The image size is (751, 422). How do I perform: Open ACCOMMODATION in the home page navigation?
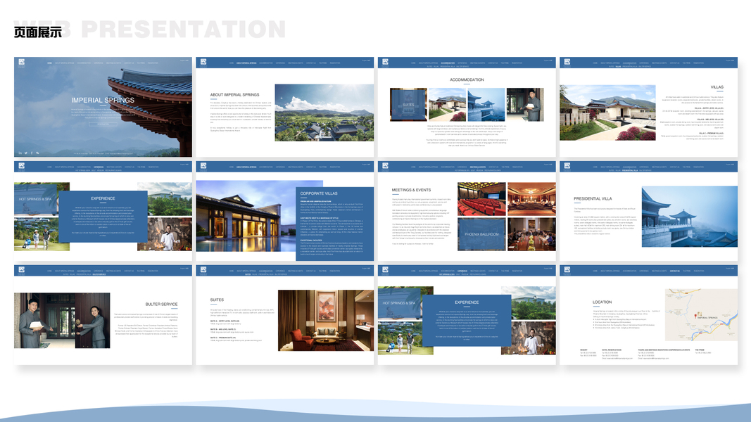pos(84,63)
